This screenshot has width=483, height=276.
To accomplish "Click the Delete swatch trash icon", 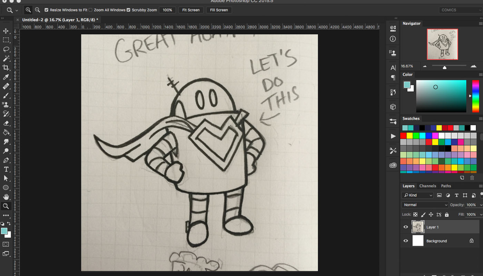I will point(472,178).
